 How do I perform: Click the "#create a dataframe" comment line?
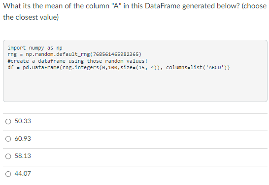coord(77,61)
